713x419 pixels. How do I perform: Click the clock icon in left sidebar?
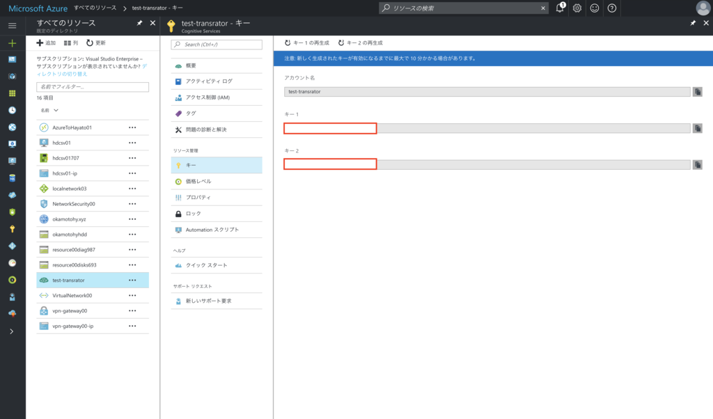click(x=13, y=111)
